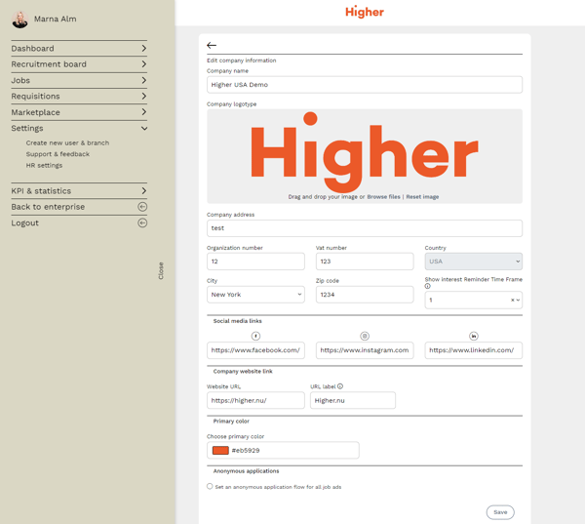The width and height of the screenshot is (585, 524).
Task: Click Marna Alm's profile avatar
Action: 19,20
